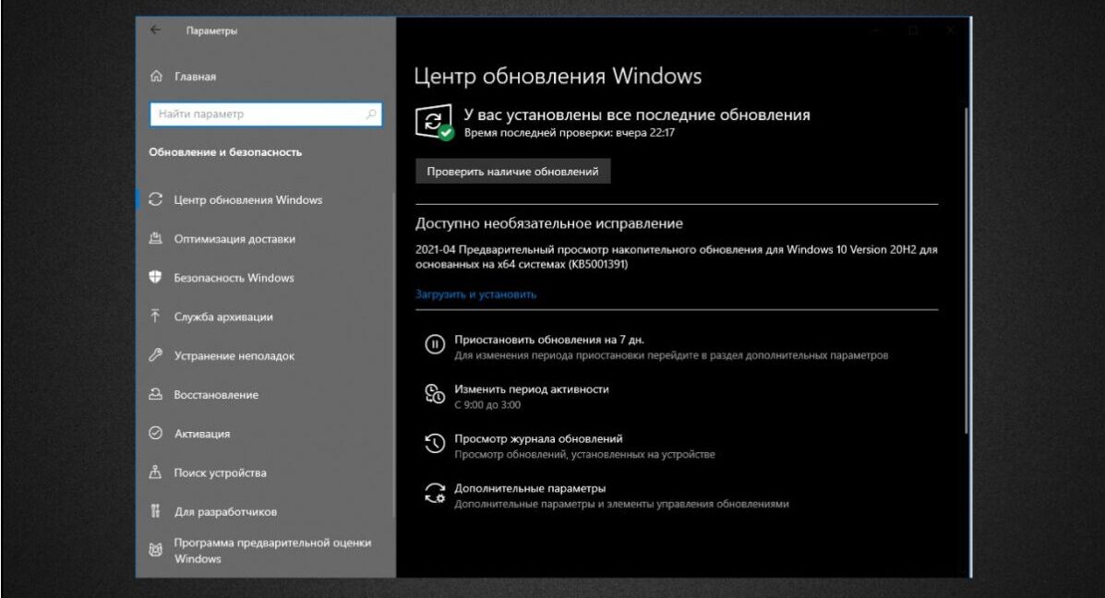This screenshot has width=1105, height=598.
Task: Click the Доступно необязательное исправление heading
Action: point(549,223)
